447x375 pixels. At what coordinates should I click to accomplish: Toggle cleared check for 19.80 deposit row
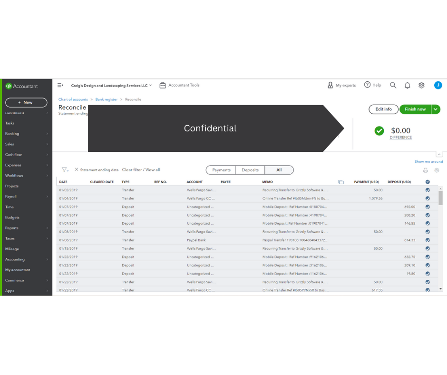428,274
